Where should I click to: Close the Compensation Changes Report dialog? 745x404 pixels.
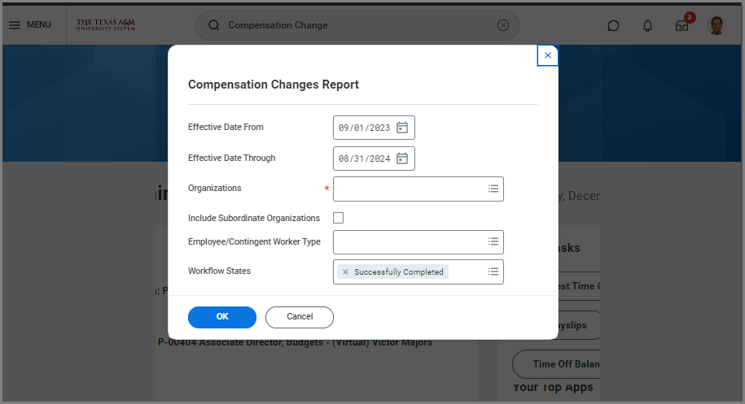click(x=548, y=55)
